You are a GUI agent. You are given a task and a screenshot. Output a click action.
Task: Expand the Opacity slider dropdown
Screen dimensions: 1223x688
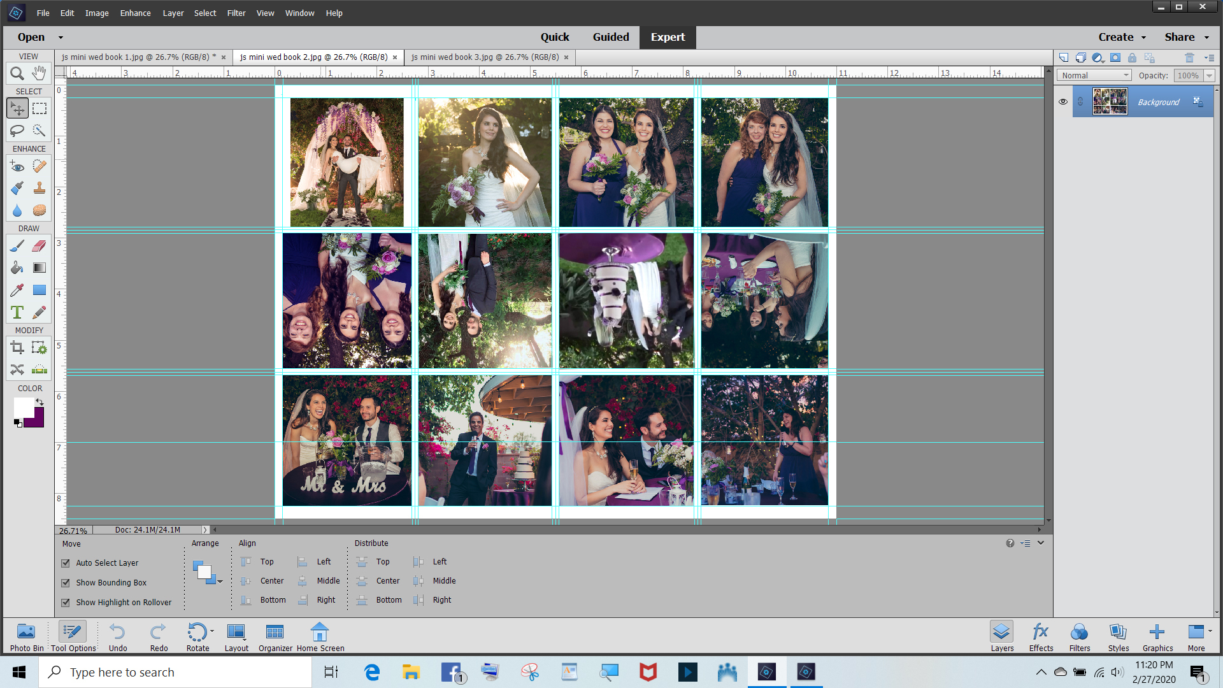coord(1207,75)
